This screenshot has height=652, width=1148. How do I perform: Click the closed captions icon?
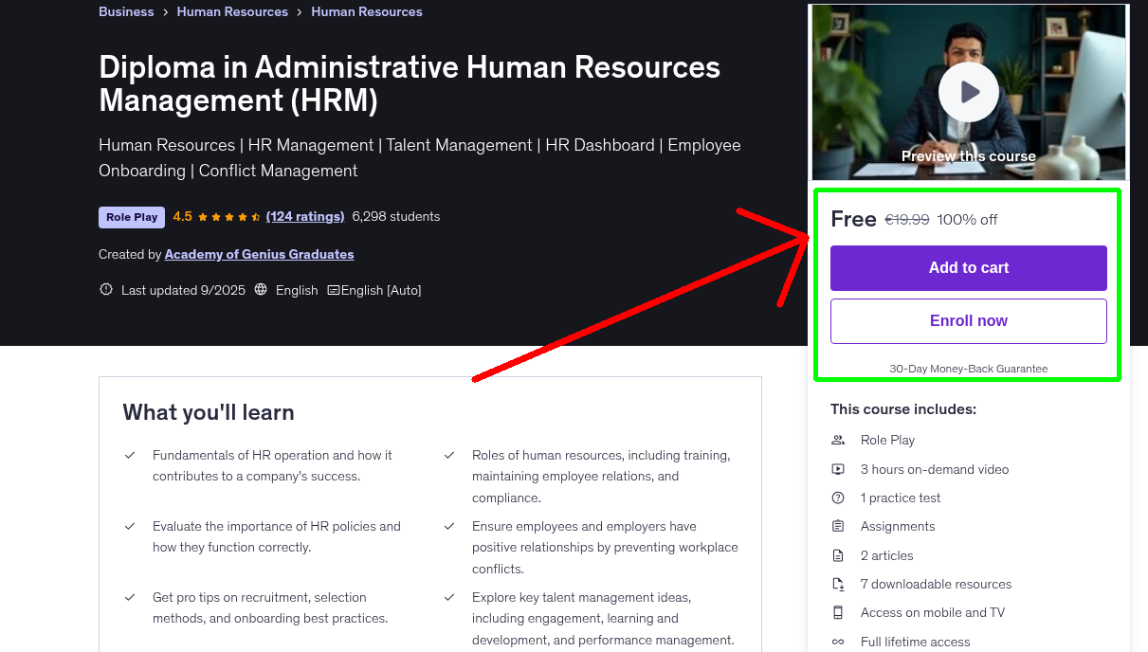pos(334,290)
